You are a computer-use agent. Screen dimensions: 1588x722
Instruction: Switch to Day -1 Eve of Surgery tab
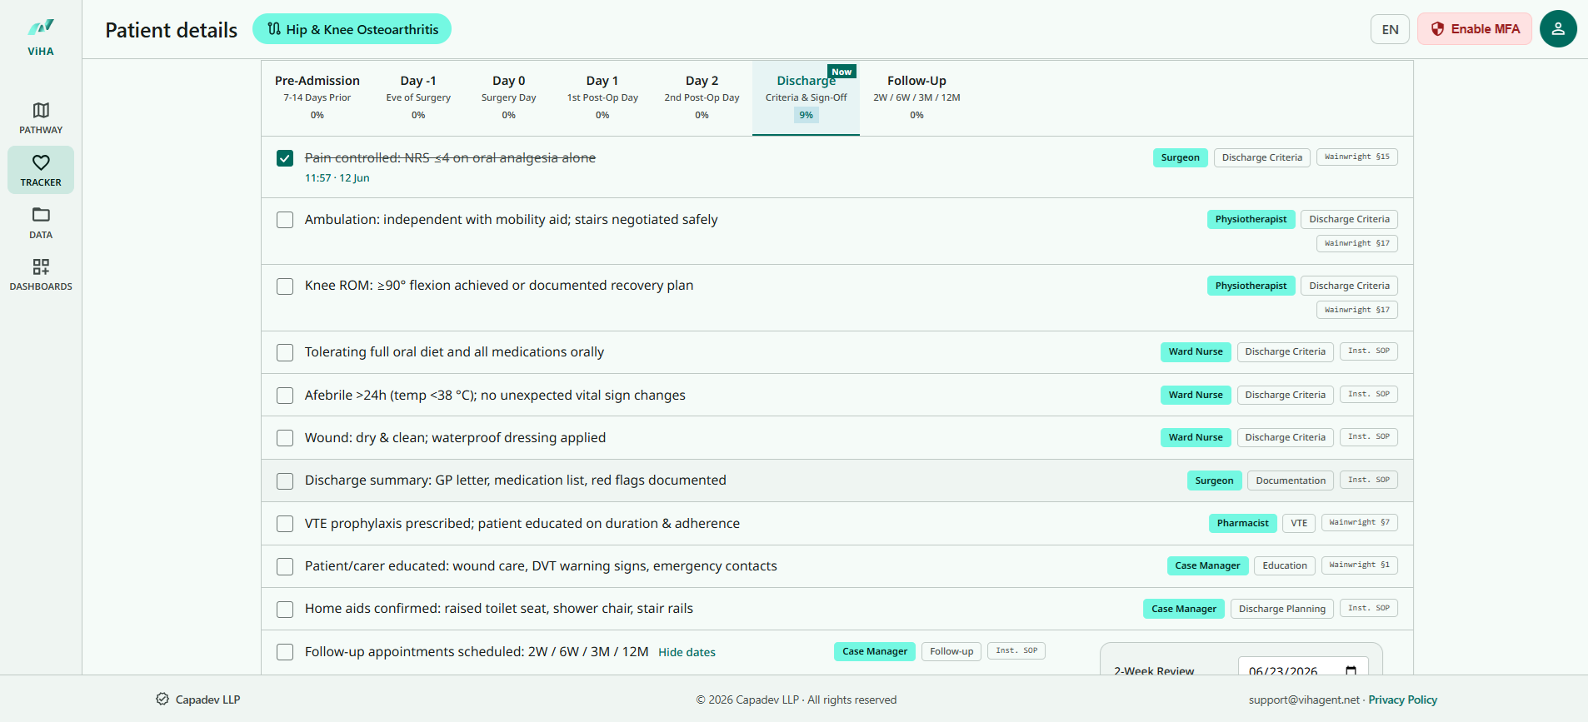tap(418, 97)
